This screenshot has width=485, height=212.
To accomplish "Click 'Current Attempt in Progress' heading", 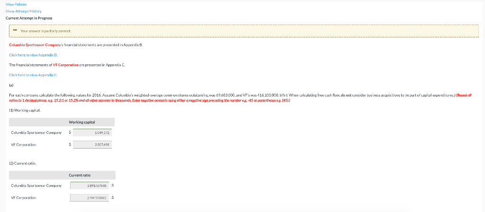I will pos(29,18).
